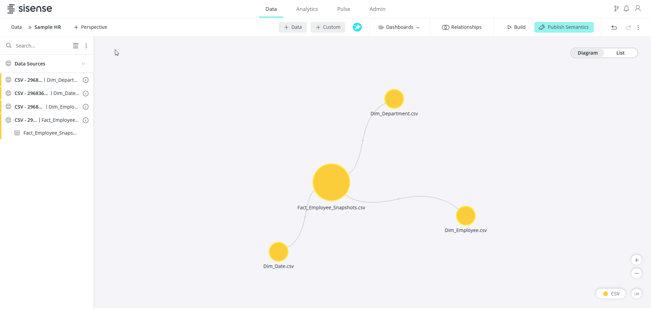Image resolution: width=651 pixels, height=309 pixels.
Task: Switch to List view
Action: click(620, 53)
